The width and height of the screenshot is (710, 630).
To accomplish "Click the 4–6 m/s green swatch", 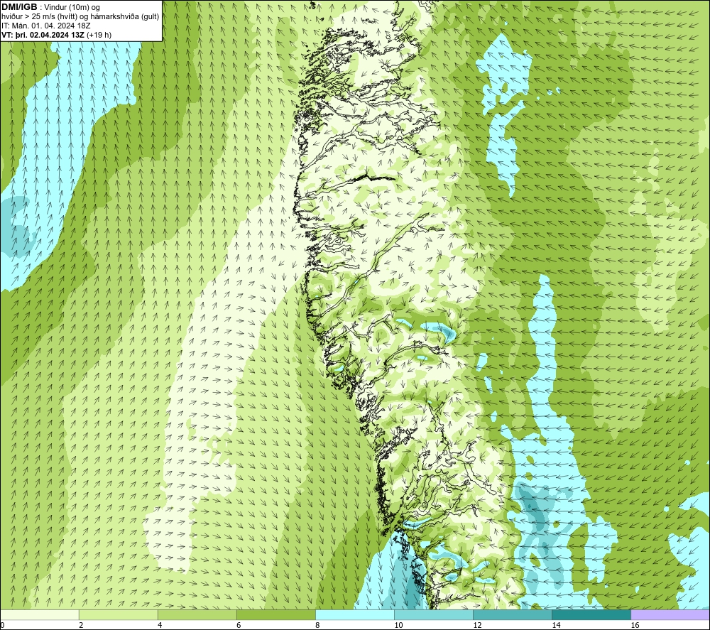I will [x=197, y=614].
